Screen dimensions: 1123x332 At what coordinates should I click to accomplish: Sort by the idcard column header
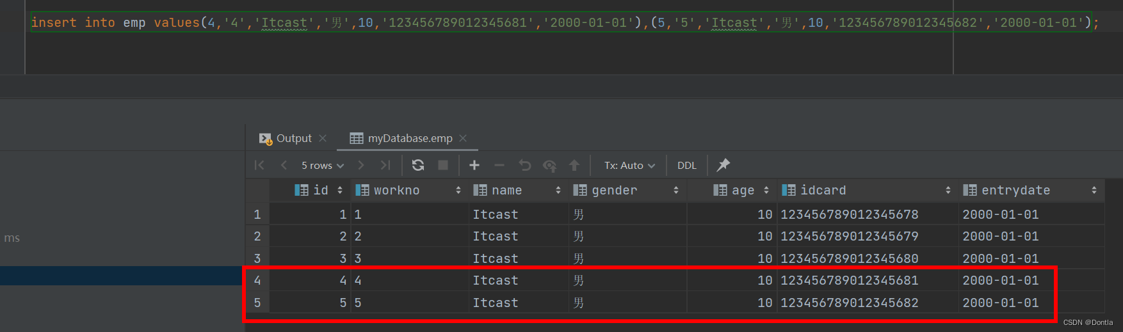pos(867,190)
